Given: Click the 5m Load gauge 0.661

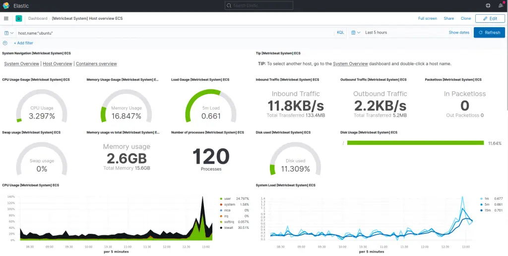Looking at the screenshot, I should click(x=211, y=106).
